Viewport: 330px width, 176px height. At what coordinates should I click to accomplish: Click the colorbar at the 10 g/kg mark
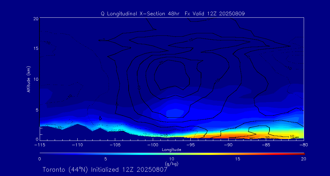(x=172, y=153)
